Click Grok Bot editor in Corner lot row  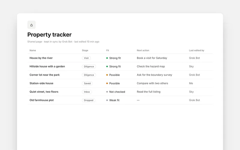pyautogui.click(x=194, y=75)
